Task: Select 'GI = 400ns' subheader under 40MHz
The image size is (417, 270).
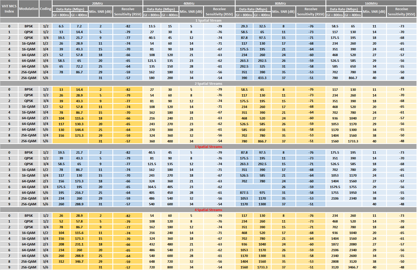Action: pos(170,15)
